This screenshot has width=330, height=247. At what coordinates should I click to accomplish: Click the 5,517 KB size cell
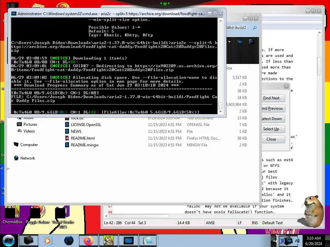(239, 78)
